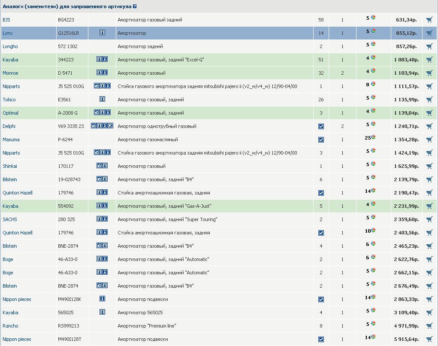Toggle checkbox for Quinton Hazell priced 2 190,47р.
Image resolution: width=438 pixels, height=346 pixels.
(x=321, y=193)
